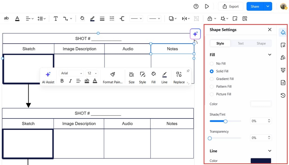289x165 pixels.
Task: Click Replace in the floating toolbar
Action: pos(179,78)
